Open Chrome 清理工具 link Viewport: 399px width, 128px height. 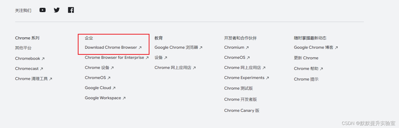click(x=34, y=79)
